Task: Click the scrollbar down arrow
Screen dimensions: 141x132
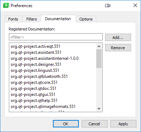Action: 99,108
